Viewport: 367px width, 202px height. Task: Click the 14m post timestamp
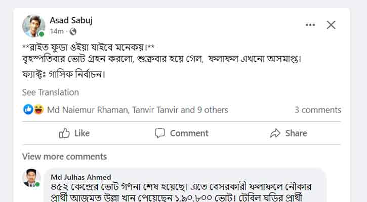coord(57,32)
